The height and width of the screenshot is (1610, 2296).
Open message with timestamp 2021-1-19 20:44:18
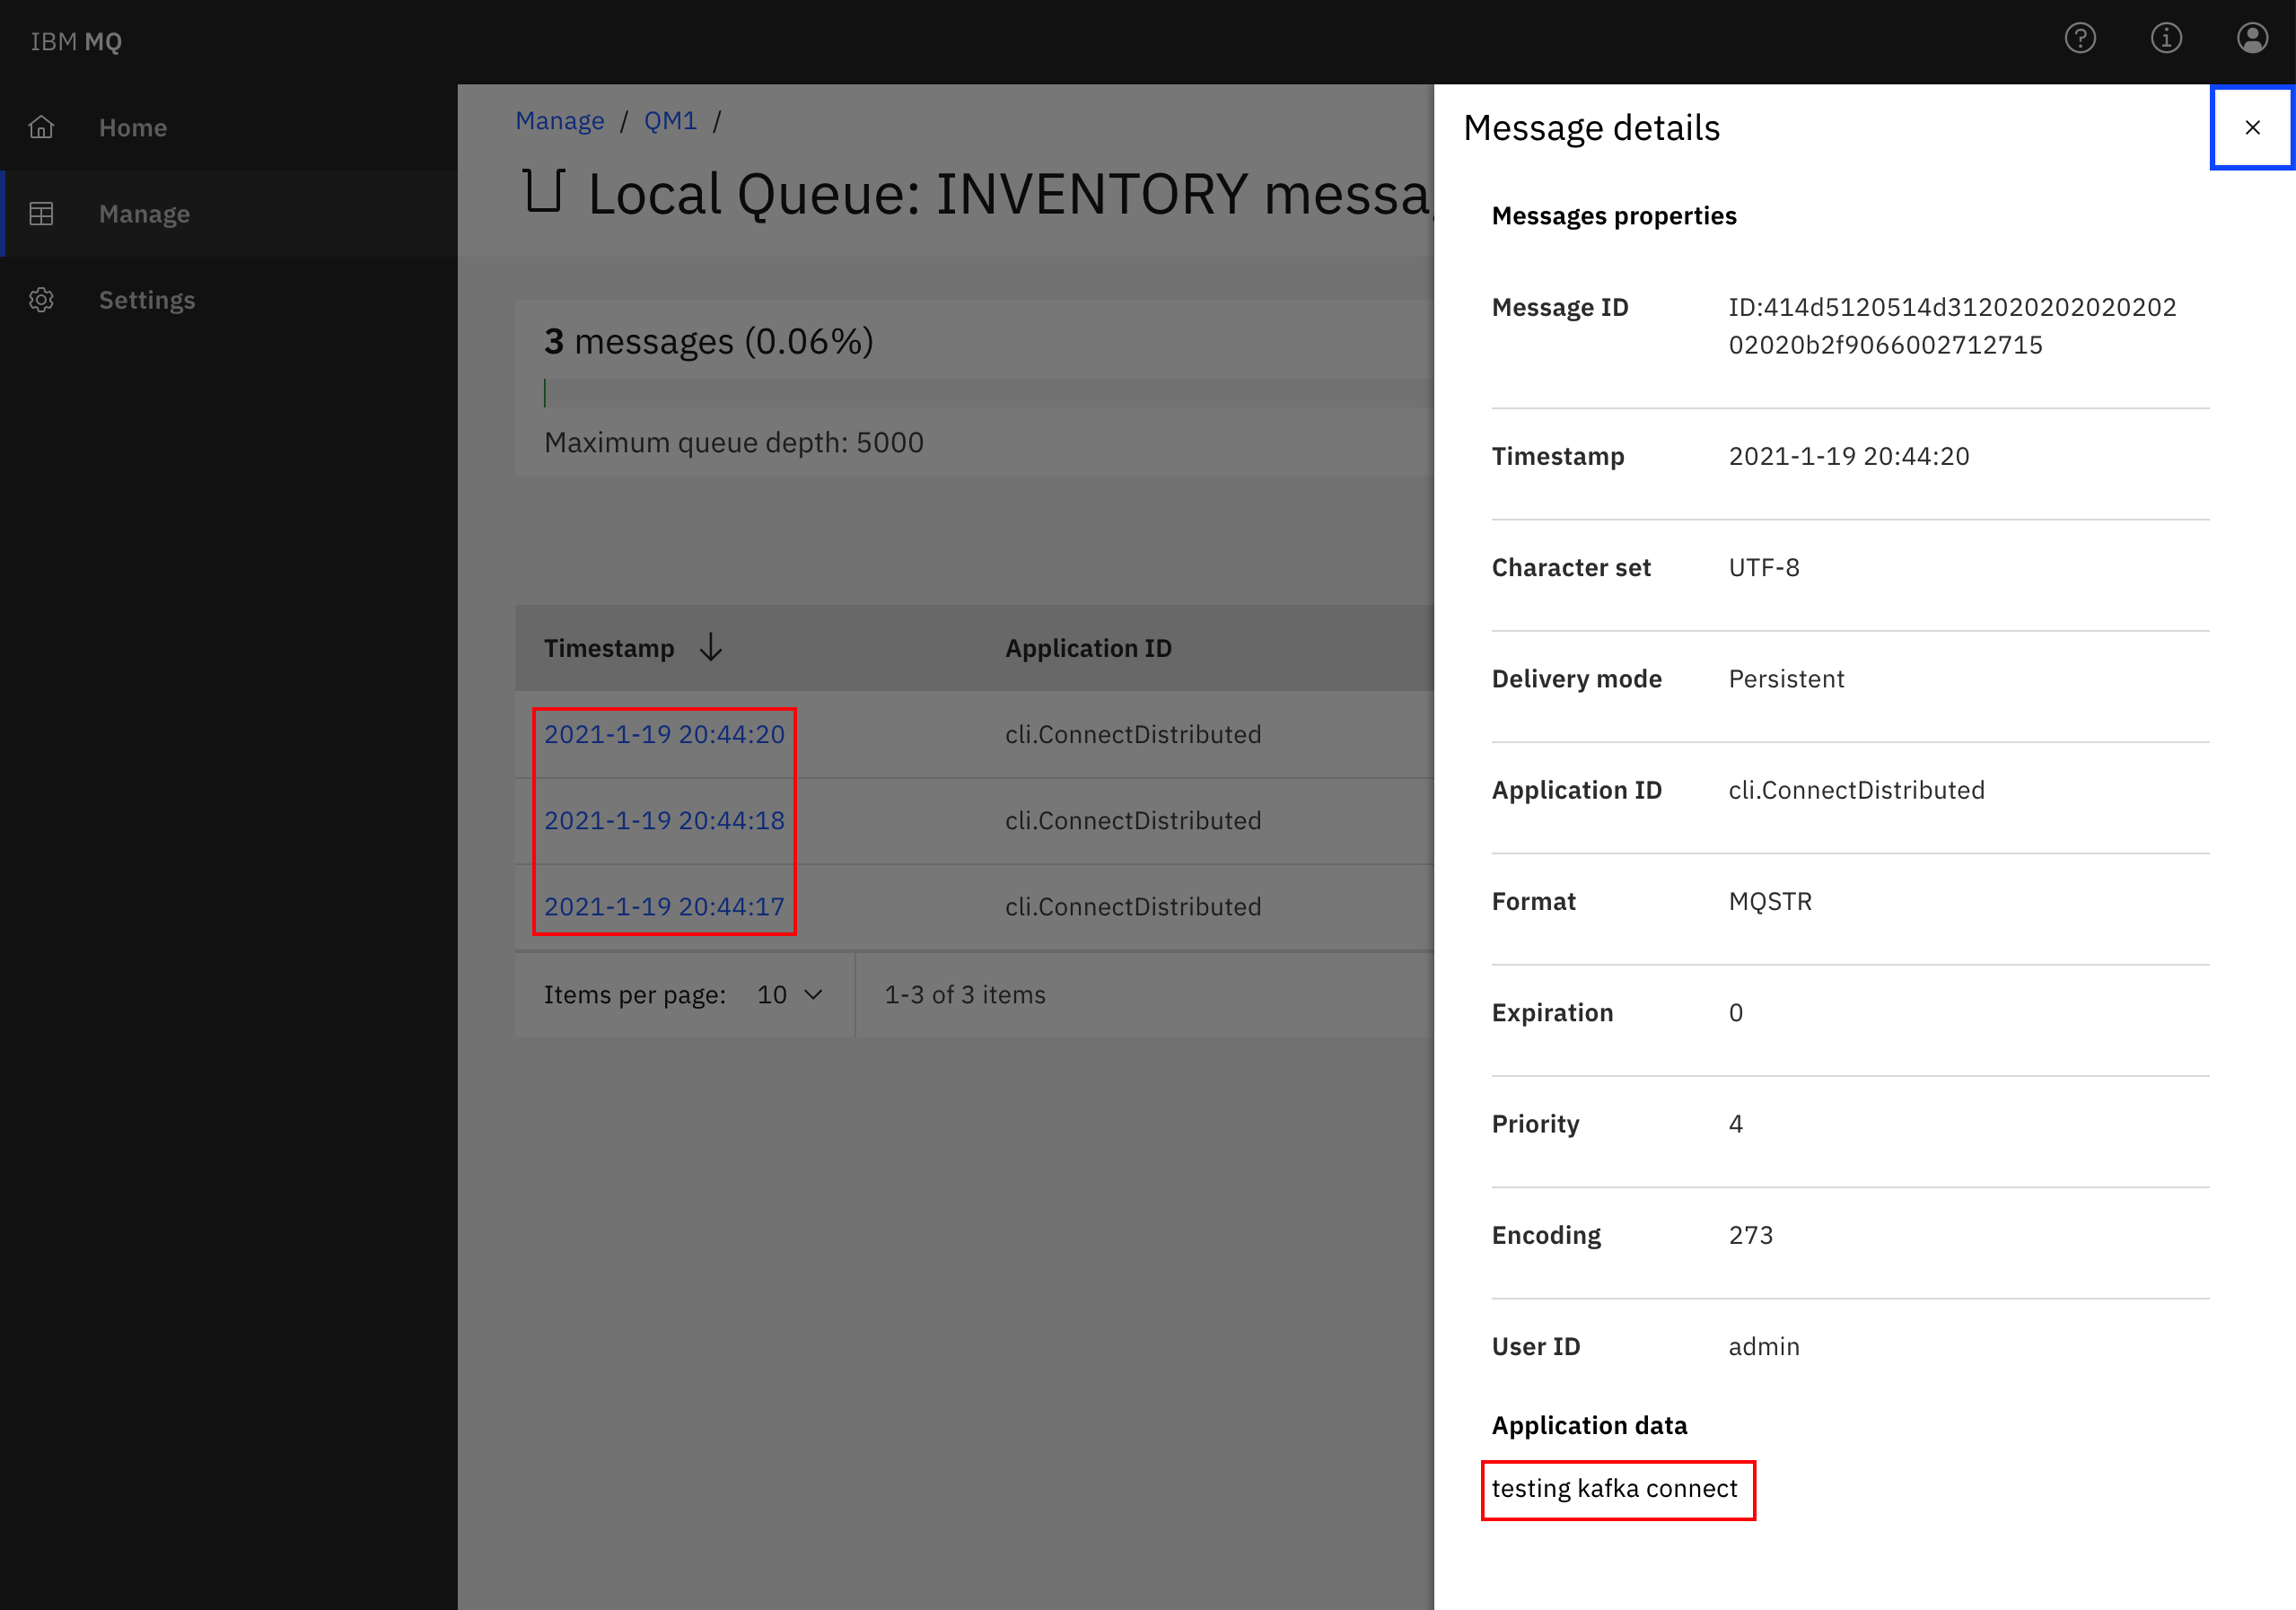click(664, 820)
